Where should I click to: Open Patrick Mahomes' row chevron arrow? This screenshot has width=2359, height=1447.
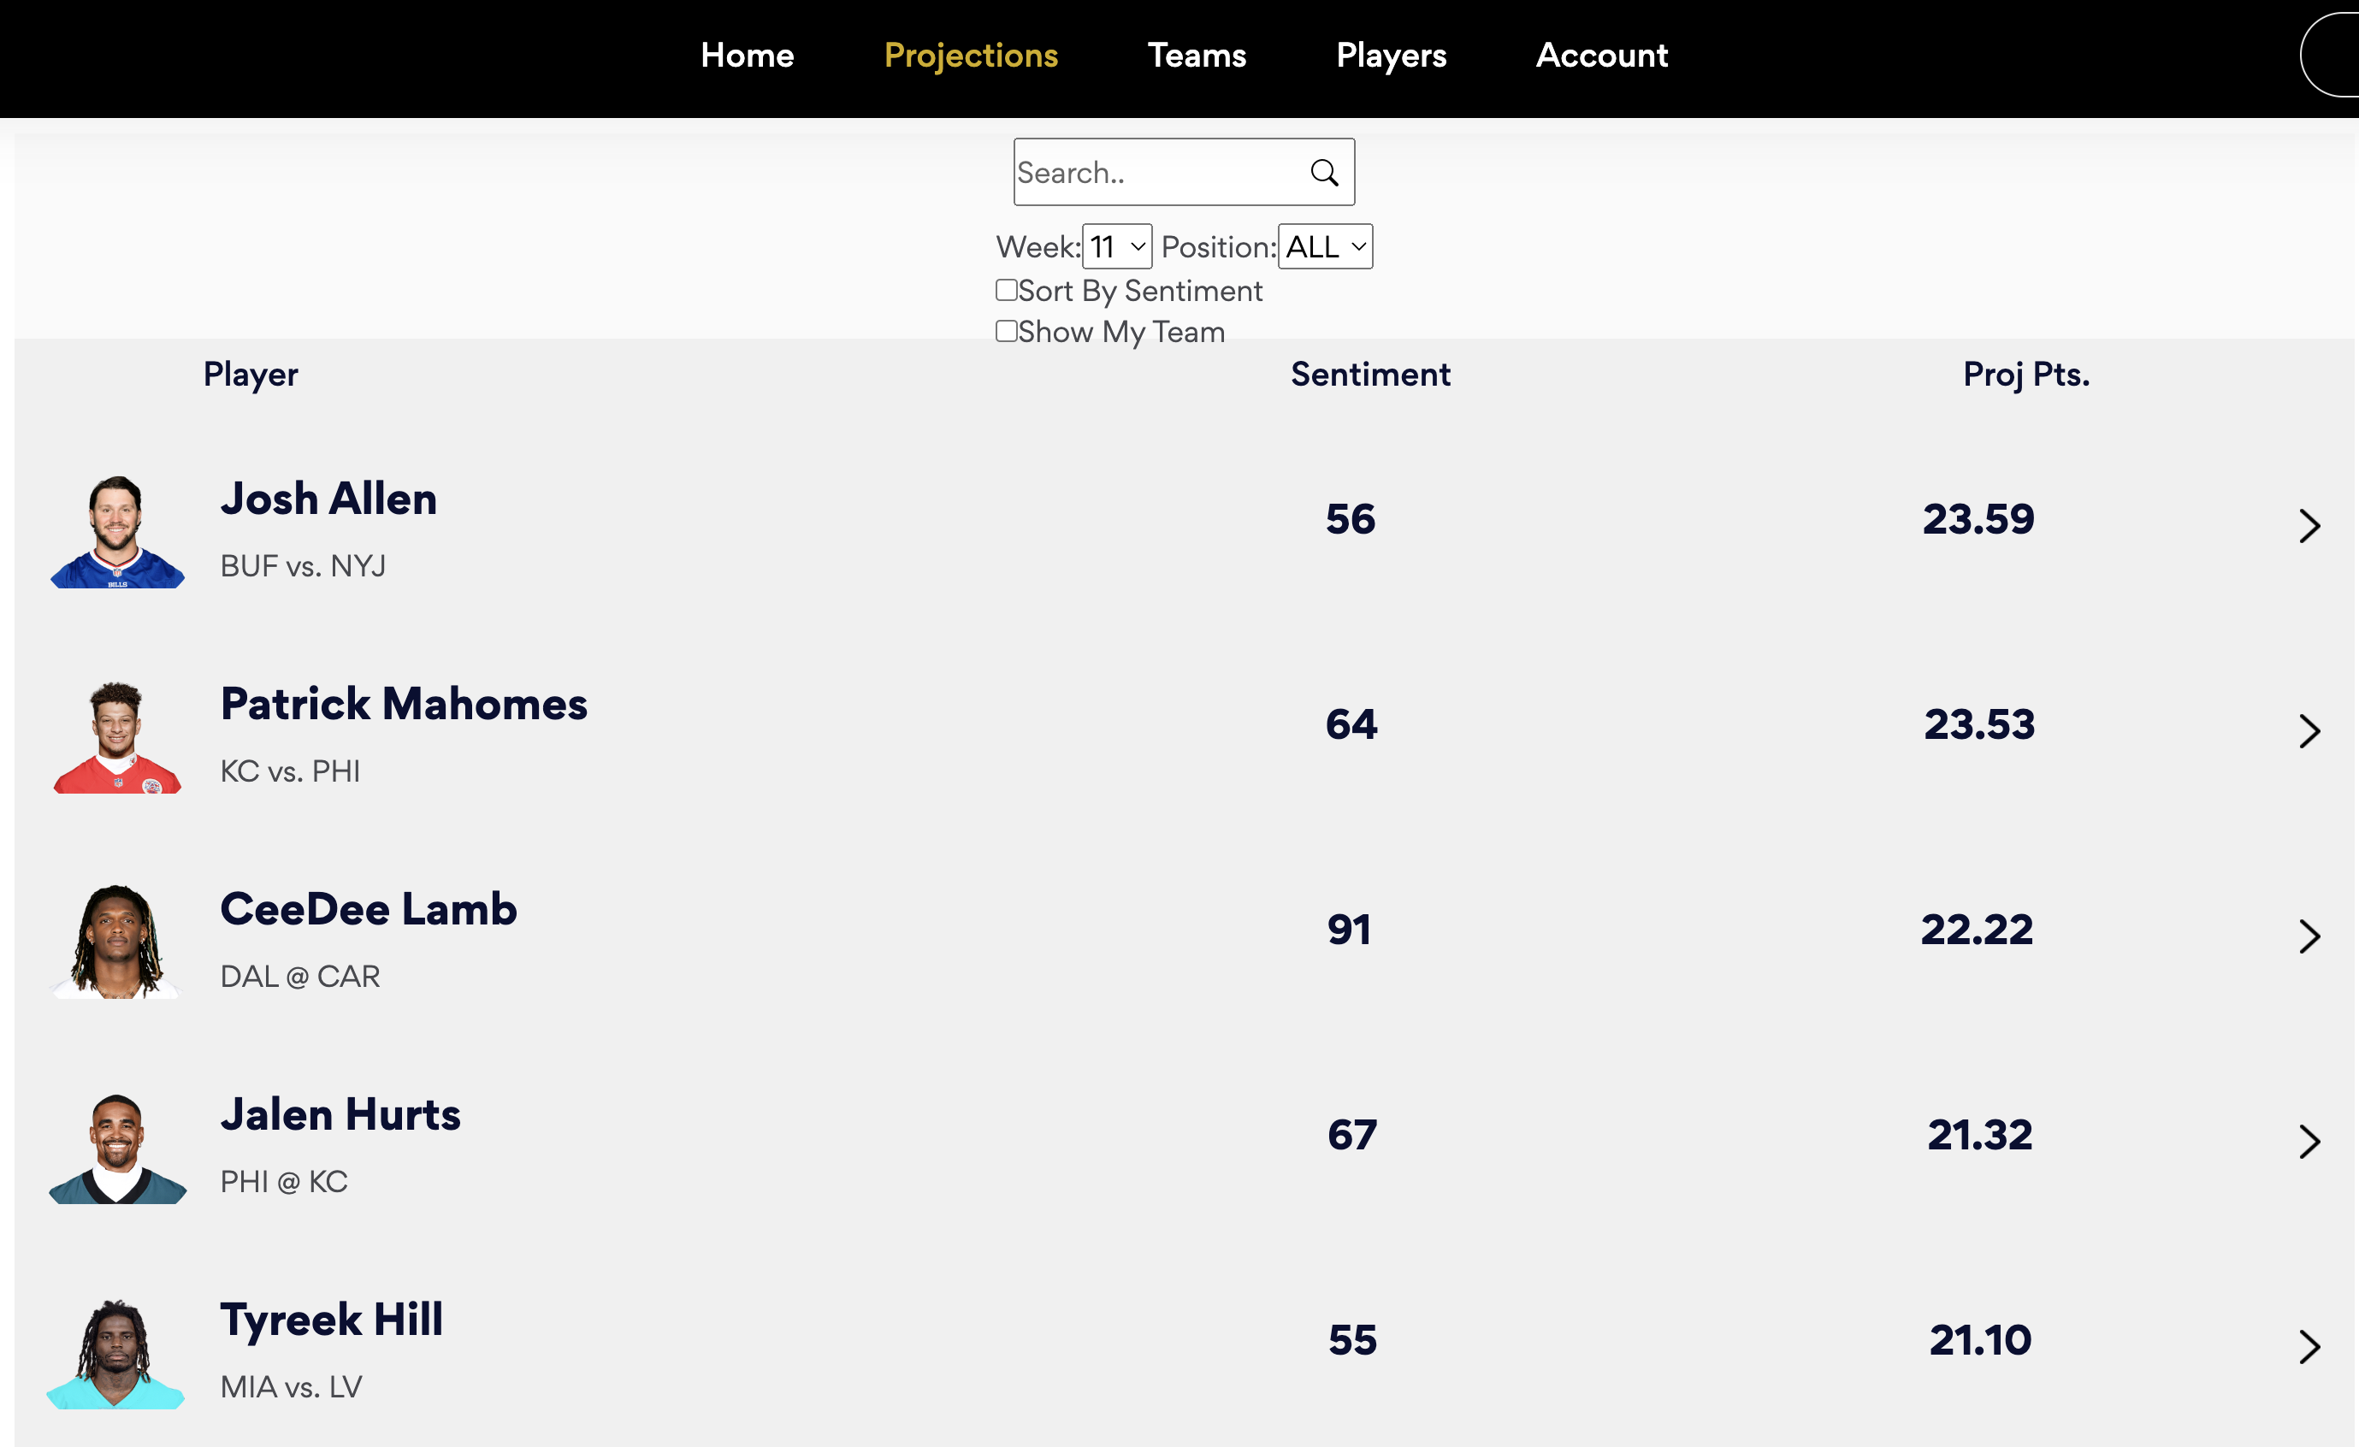2309,731
